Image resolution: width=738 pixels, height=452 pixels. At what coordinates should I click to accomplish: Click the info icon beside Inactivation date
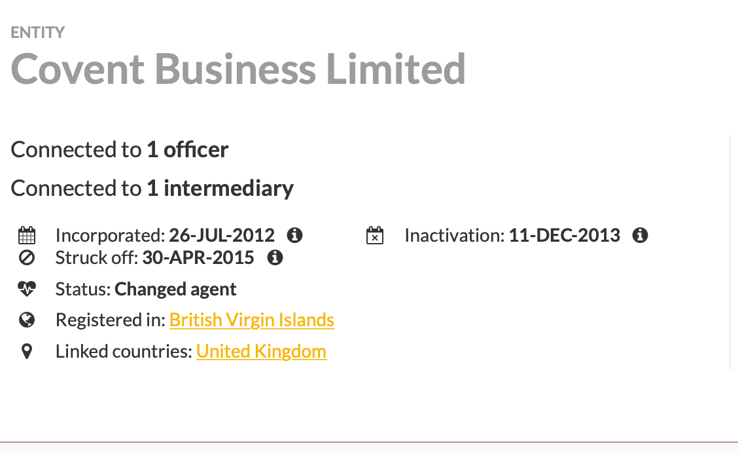pyautogui.click(x=641, y=235)
